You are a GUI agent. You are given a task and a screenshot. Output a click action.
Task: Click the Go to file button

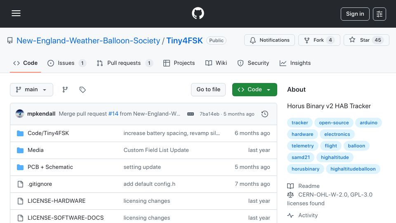(208, 90)
